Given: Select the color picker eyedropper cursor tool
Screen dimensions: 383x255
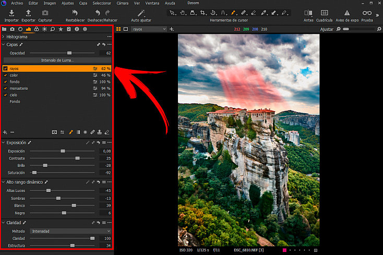Looking at the screenshot, I should [264, 13].
